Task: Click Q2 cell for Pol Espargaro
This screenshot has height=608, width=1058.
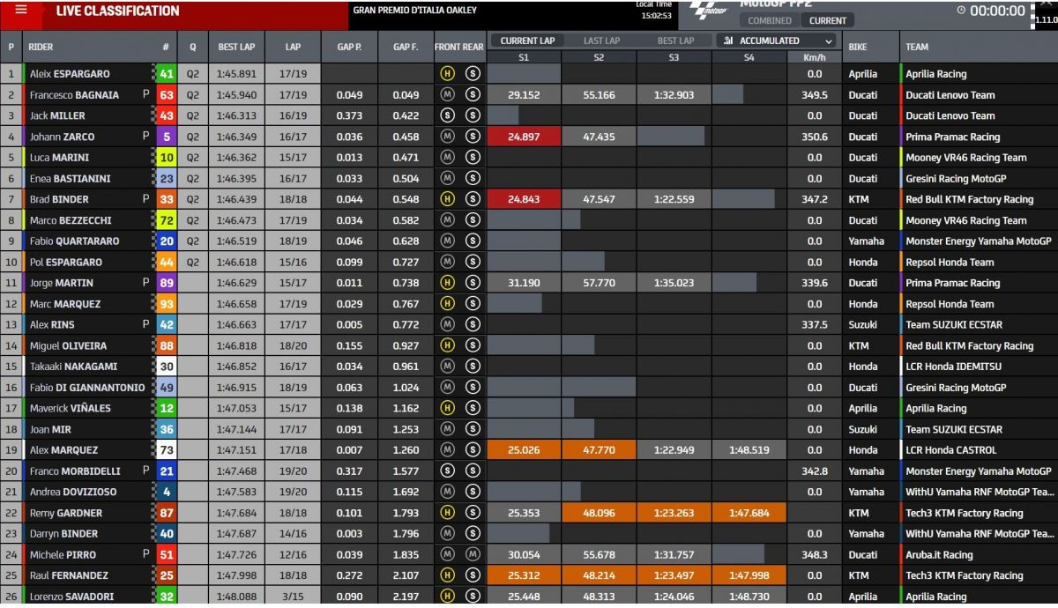Action: 192,263
